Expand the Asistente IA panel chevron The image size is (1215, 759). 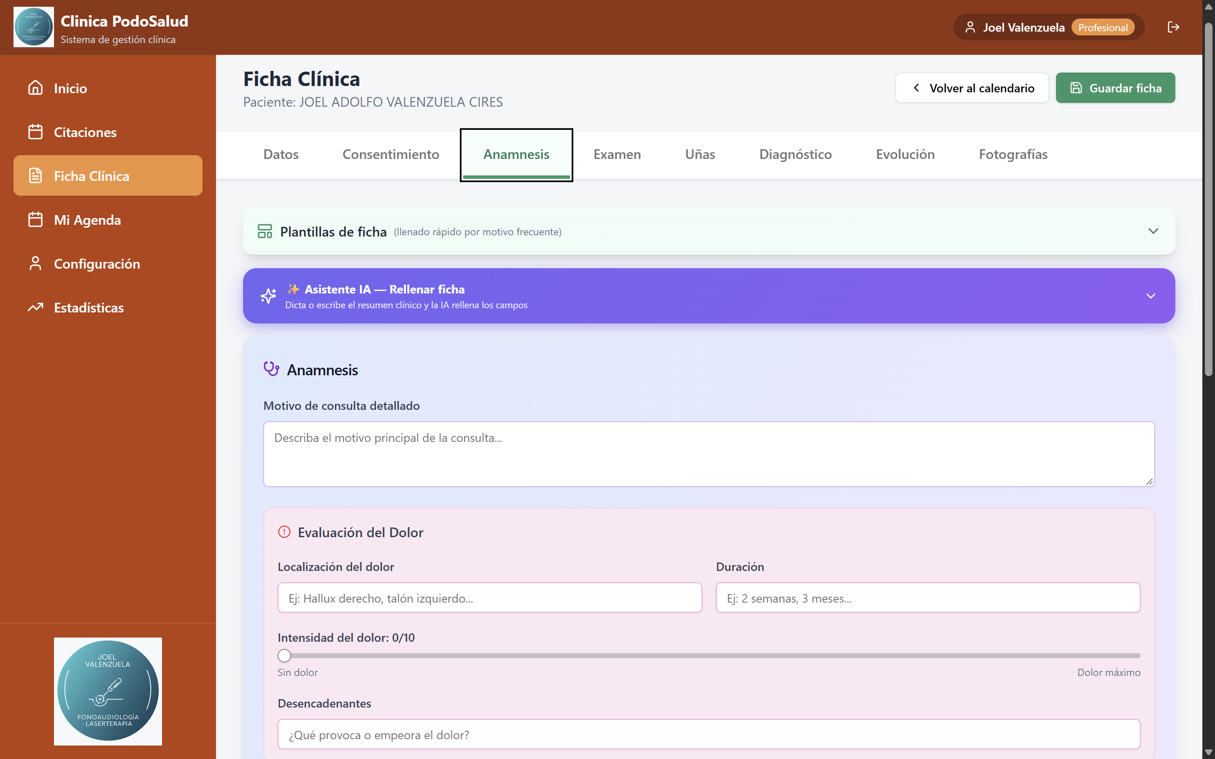coord(1151,296)
